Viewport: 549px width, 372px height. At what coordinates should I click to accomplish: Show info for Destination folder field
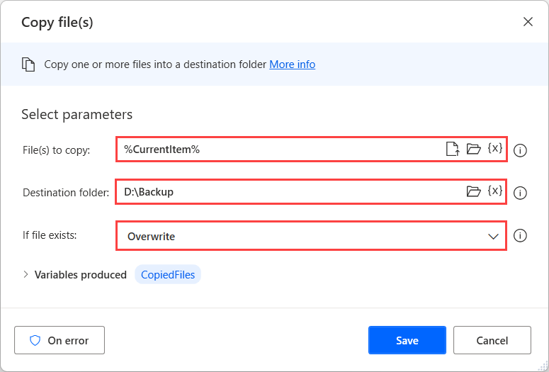pyautogui.click(x=520, y=193)
